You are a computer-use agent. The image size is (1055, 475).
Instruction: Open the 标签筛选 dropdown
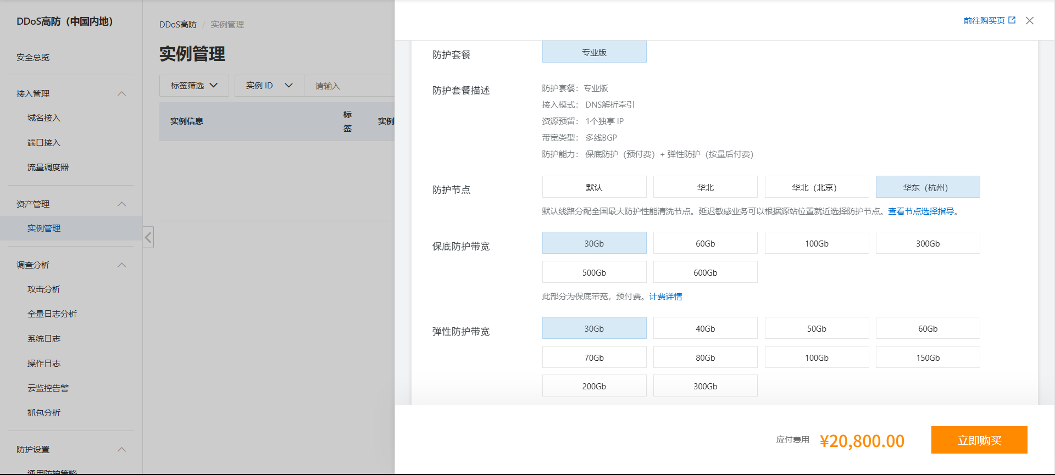pyautogui.click(x=194, y=86)
